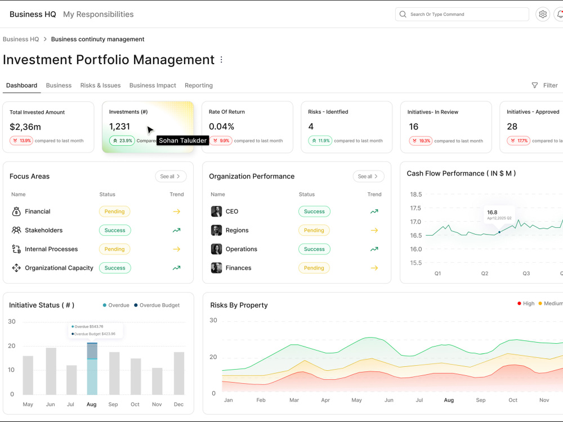Click the 17.7% decrease badge
The image size is (563, 422).
coord(519,141)
